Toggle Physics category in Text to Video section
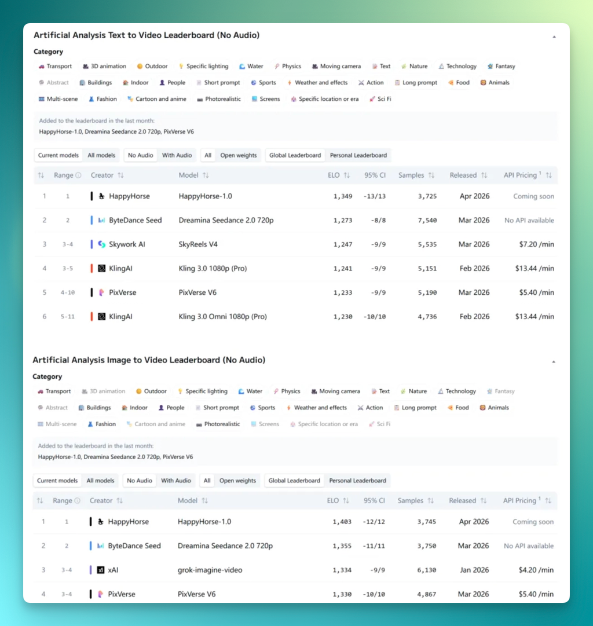Image resolution: width=593 pixels, height=626 pixels. [x=287, y=66]
